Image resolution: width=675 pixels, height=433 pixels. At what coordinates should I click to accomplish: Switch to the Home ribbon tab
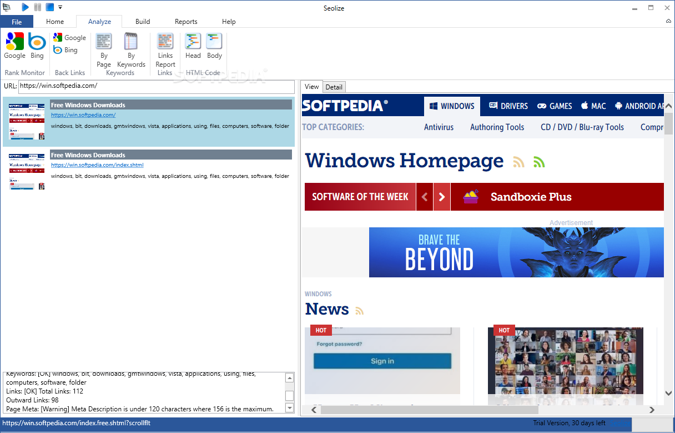click(55, 22)
